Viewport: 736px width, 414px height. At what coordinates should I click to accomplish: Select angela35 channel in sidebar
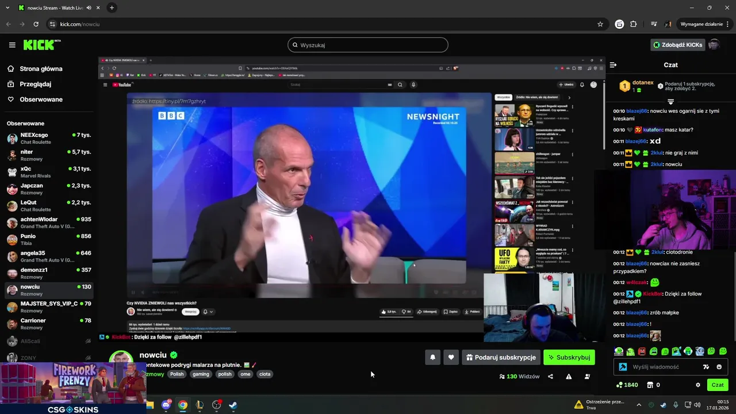click(49, 256)
